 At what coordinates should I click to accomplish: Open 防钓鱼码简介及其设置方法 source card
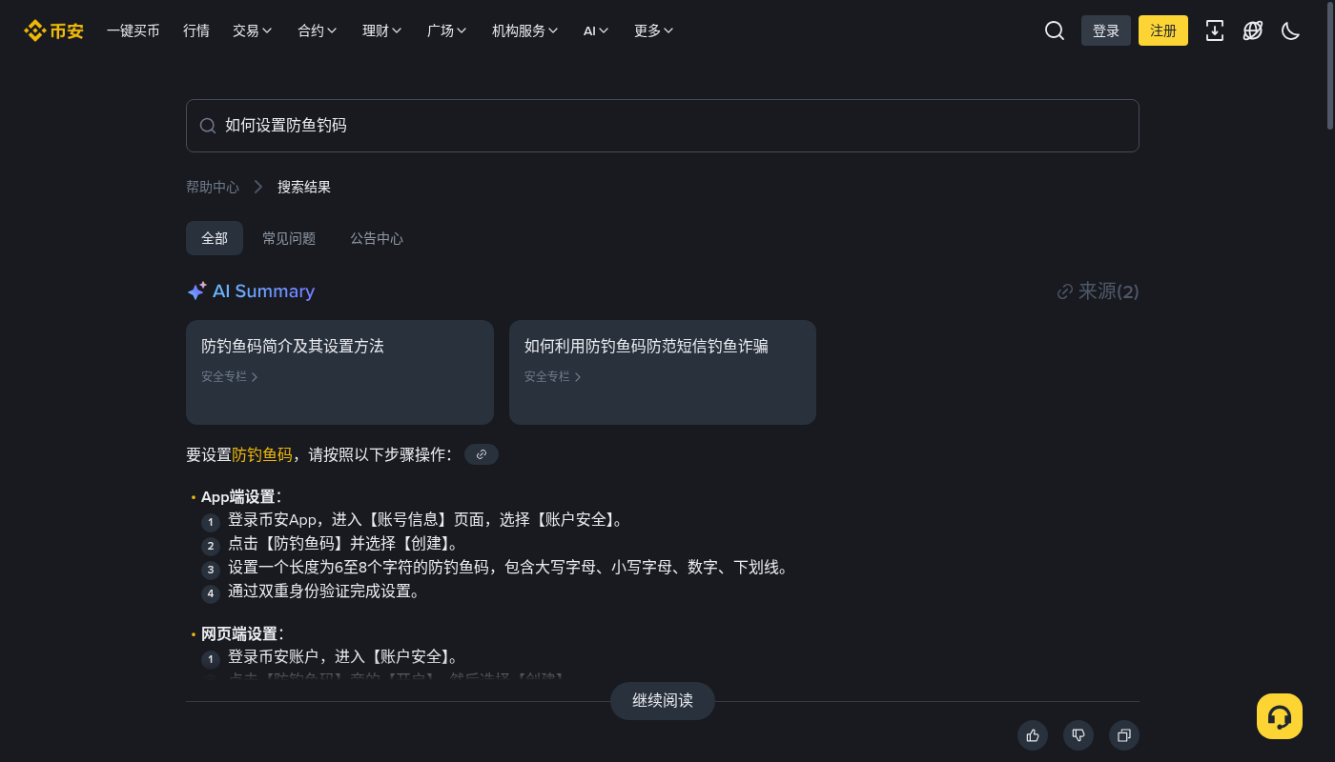click(339, 372)
